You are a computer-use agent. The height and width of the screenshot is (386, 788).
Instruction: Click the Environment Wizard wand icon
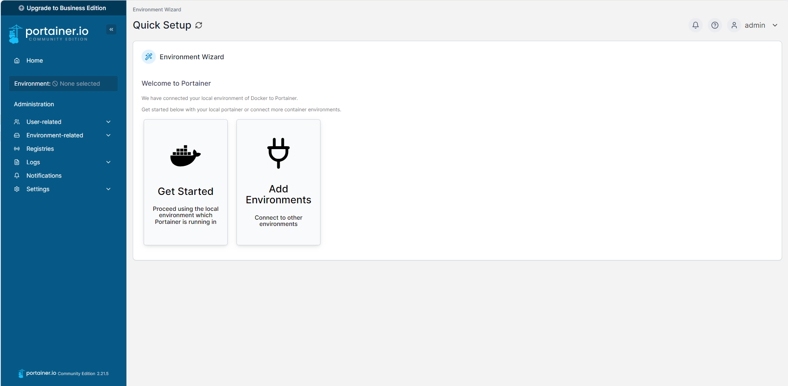point(149,57)
